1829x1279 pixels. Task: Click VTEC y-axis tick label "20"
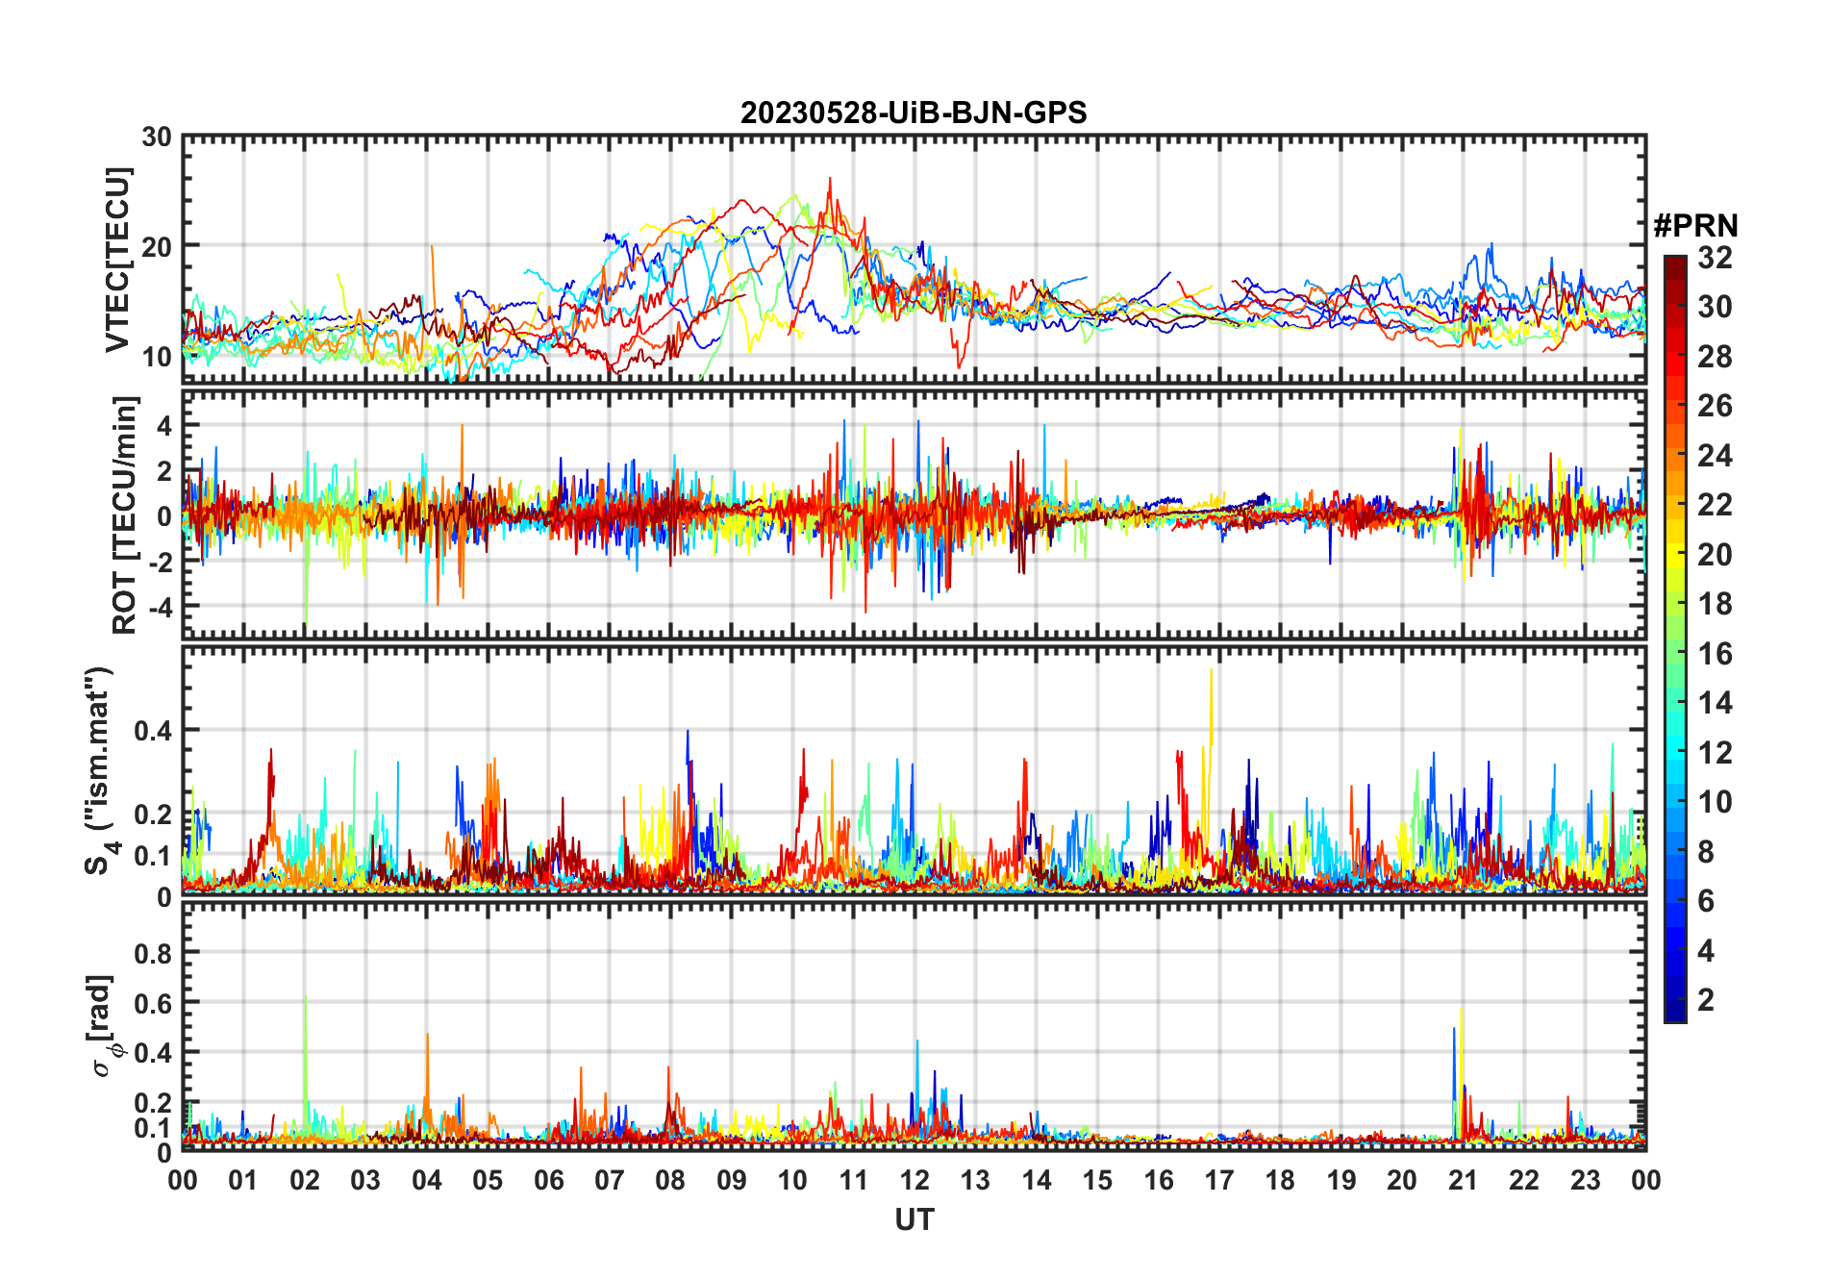coord(157,246)
